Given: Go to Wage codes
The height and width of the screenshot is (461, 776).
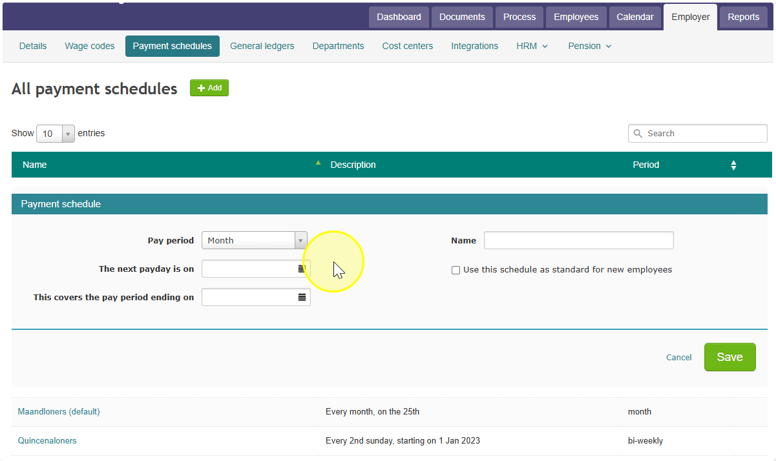Looking at the screenshot, I should tap(90, 46).
